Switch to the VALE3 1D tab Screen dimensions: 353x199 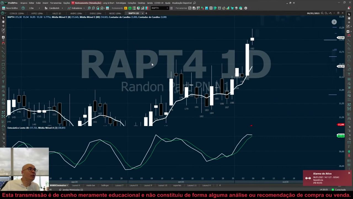pyautogui.click(x=57, y=13)
